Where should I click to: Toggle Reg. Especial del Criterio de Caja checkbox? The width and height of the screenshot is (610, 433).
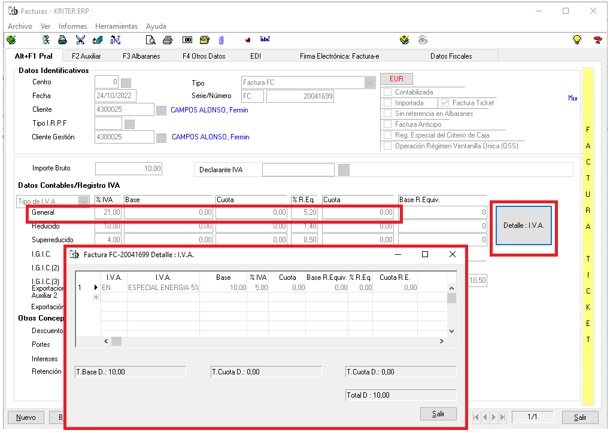click(387, 135)
